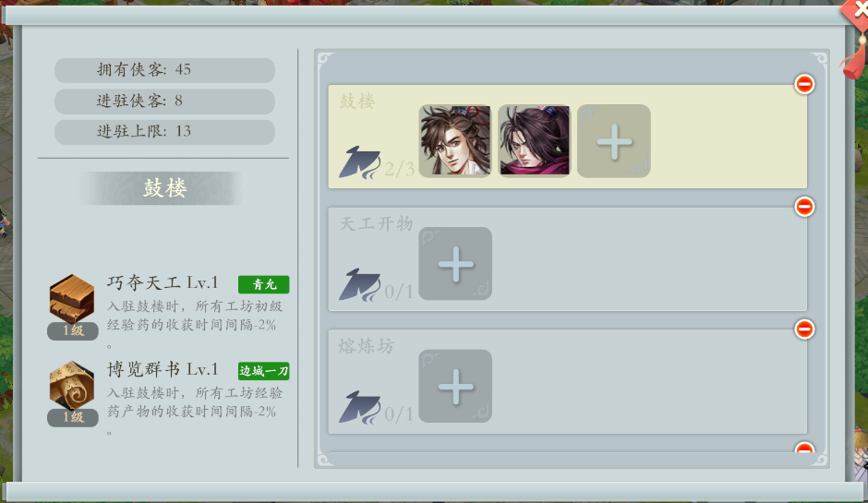This screenshot has height=503, width=868.
Task: Click the scroll-shaped 博览群书 skill icon
Action: pyautogui.click(x=72, y=385)
